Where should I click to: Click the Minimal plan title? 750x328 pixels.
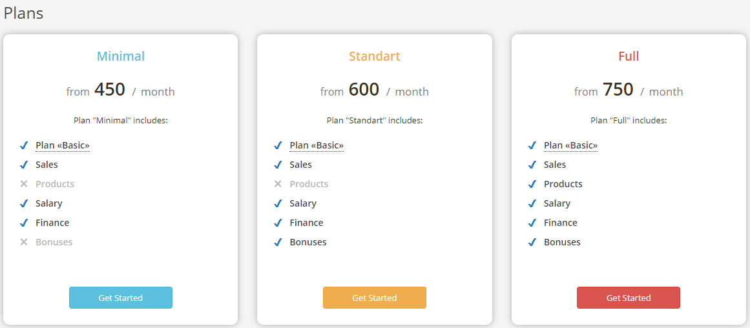121,56
